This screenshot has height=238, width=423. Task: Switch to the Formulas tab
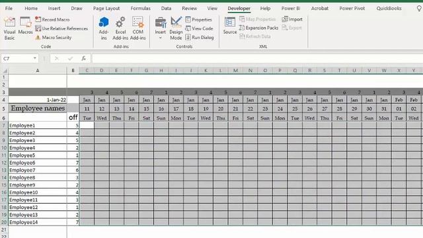click(141, 9)
